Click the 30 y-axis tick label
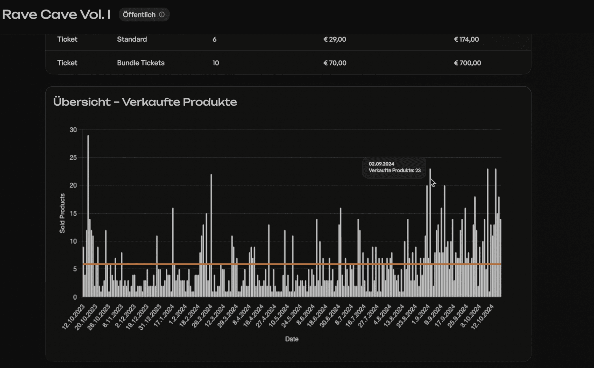The height and width of the screenshot is (368, 594). [73, 130]
